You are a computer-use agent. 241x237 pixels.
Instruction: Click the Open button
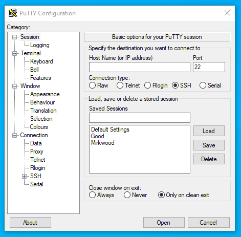[164, 223]
